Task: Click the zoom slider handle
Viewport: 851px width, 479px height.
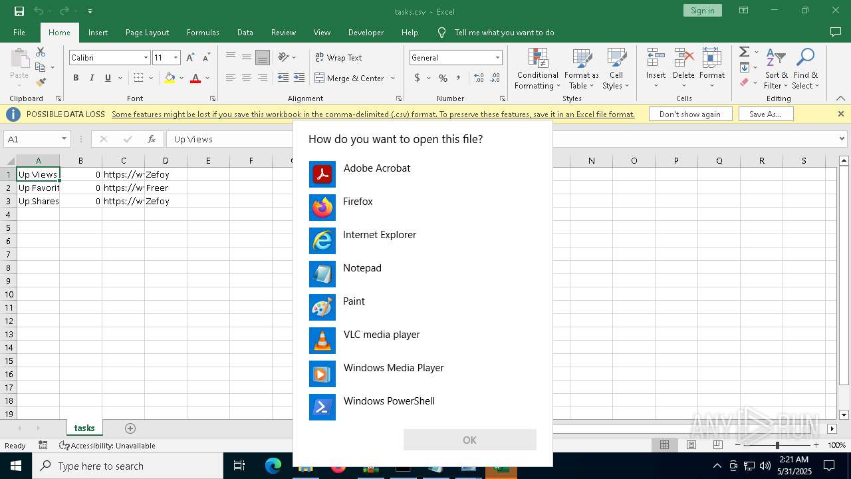Action: 777,445
